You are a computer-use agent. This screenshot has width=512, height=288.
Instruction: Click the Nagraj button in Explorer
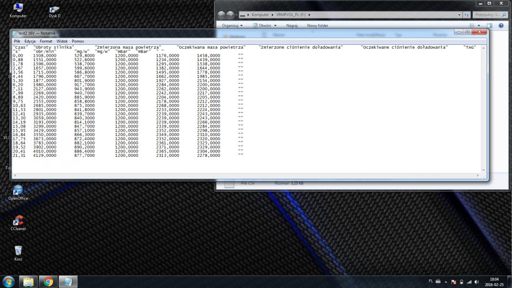(292, 25)
